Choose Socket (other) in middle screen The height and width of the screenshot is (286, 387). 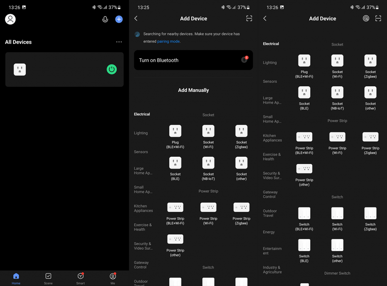click(241, 168)
